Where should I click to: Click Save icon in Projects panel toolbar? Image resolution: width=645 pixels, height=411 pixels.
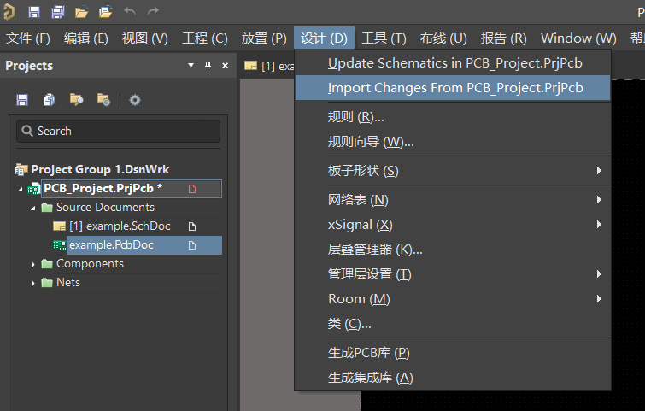pyautogui.click(x=22, y=100)
